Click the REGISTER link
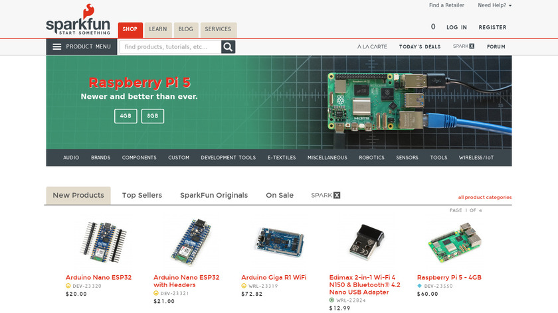The width and height of the screenshot is (558, 313). [x=492, y=27]
